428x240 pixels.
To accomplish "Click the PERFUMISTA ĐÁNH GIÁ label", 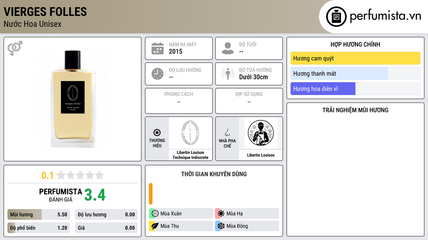I will (x=61, y=195).
